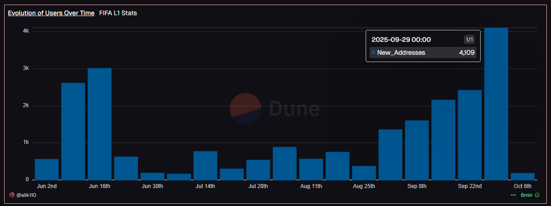Select the Jul 14th bar
This screenshot has width=551, height=206.
(x=205, y=166)
